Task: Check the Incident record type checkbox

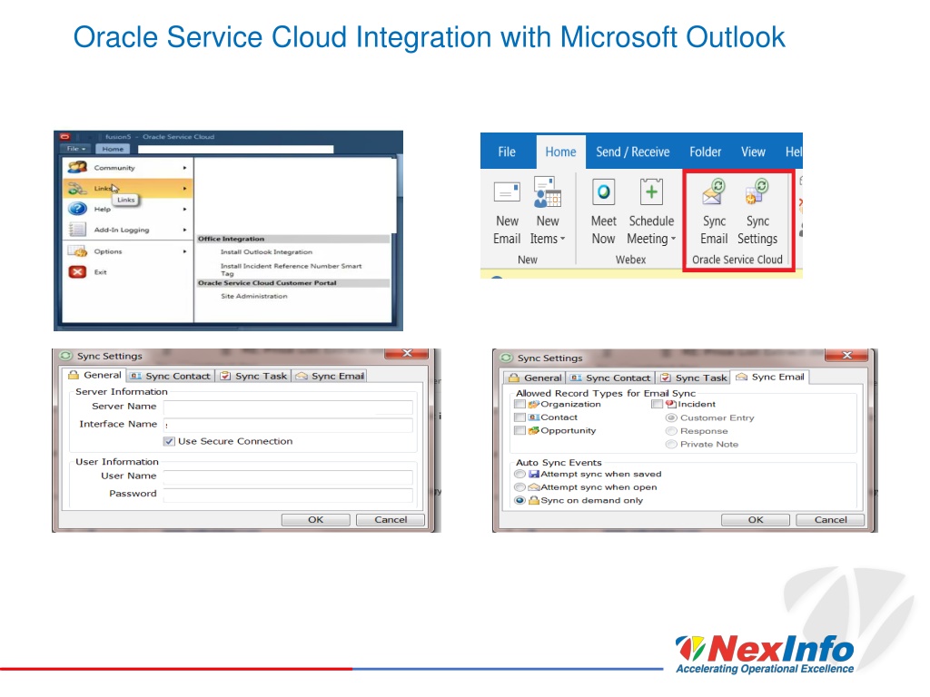Action: 657,404
